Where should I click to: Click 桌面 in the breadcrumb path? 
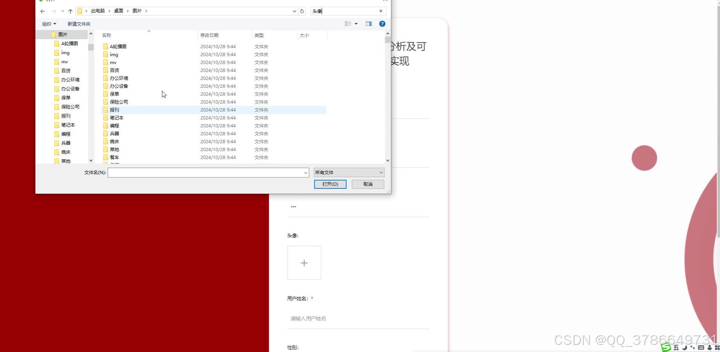pyautogui.click(x=118, y=11)
